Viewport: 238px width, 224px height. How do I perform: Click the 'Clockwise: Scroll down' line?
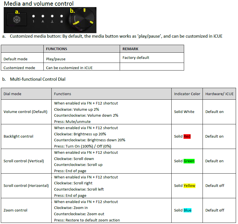tap(74, 159)
